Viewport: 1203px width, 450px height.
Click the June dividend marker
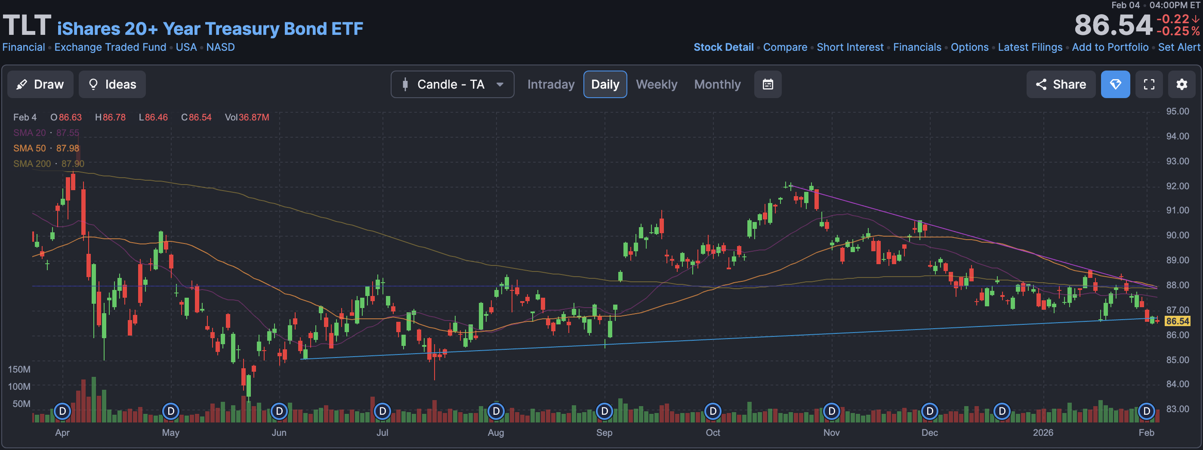coord(279,411)
